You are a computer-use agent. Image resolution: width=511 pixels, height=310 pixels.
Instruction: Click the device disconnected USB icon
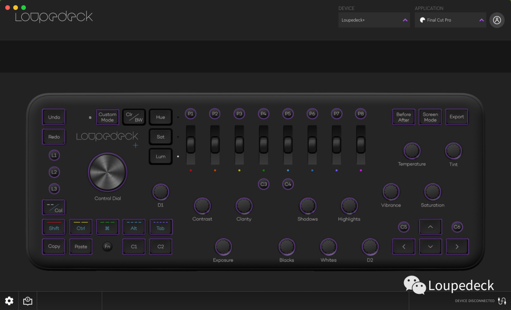[502, 301]
